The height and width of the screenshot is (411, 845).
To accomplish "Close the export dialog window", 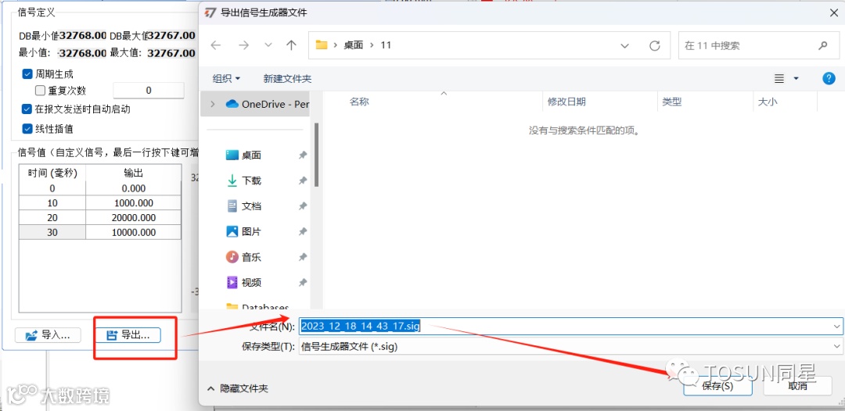I will (x=833, y=13).
